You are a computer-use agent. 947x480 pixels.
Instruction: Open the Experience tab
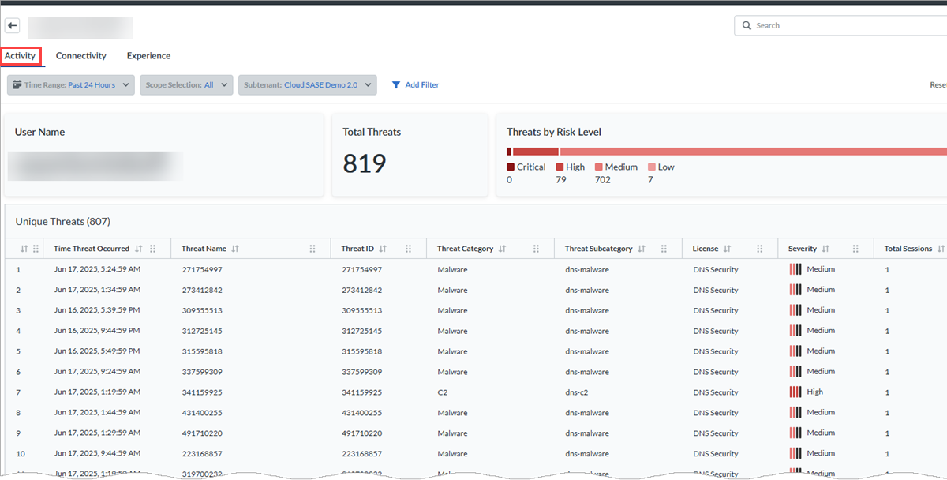148,56
